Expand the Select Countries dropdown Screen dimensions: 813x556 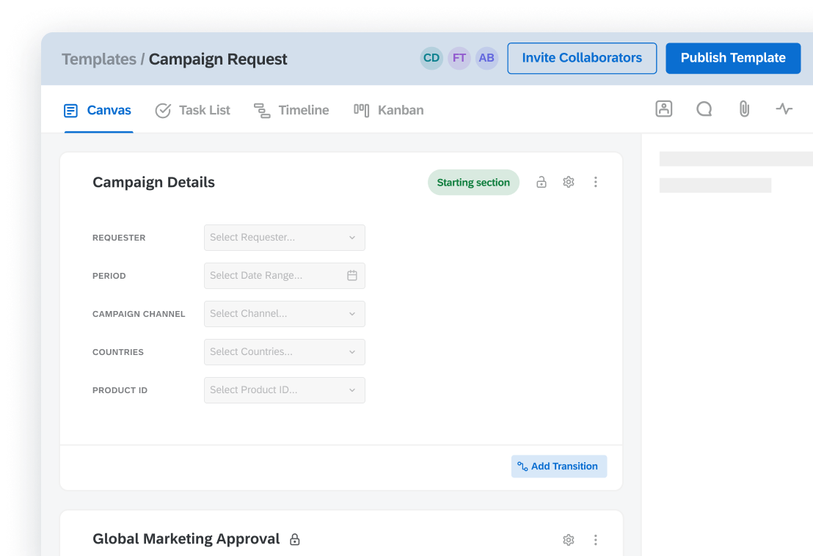[x=284, y=352]
